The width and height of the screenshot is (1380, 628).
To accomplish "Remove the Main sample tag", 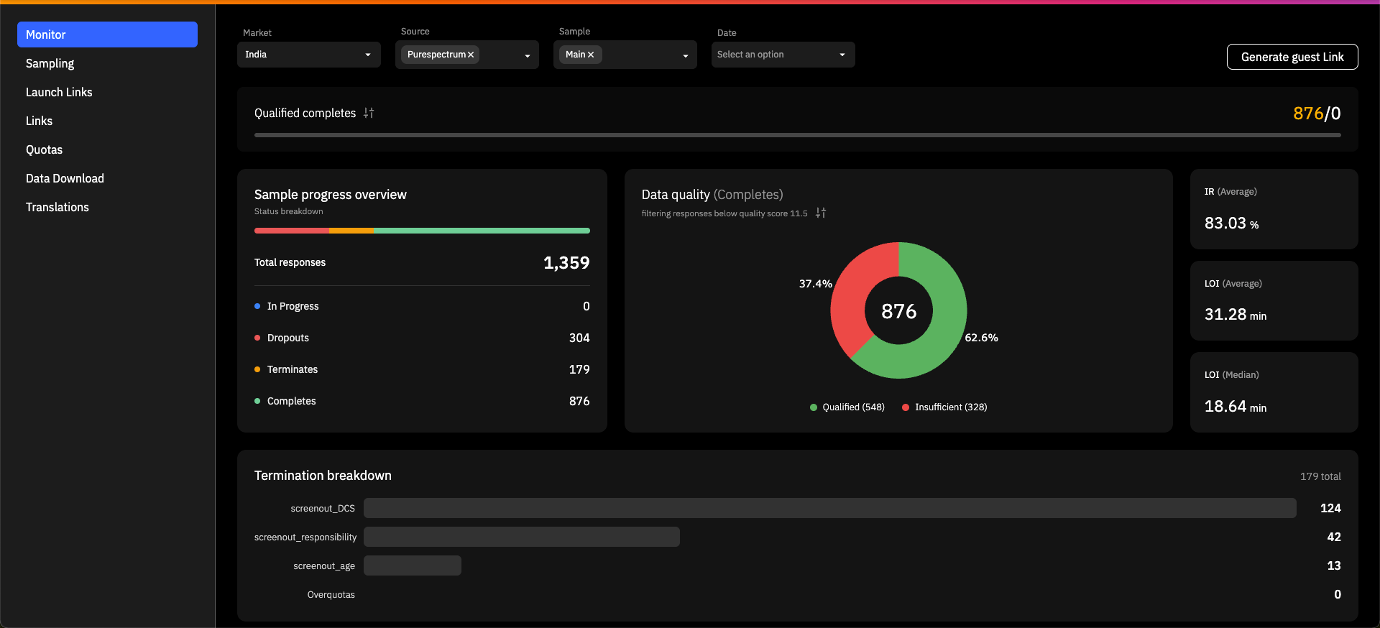I will pos(591,55).
